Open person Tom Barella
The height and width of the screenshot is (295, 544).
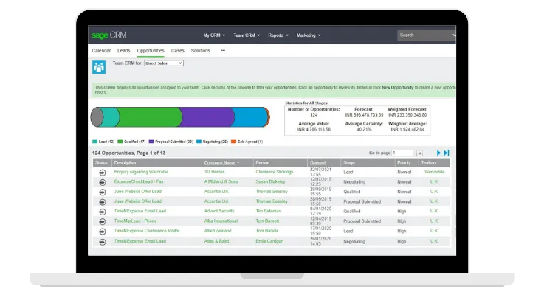266,231
